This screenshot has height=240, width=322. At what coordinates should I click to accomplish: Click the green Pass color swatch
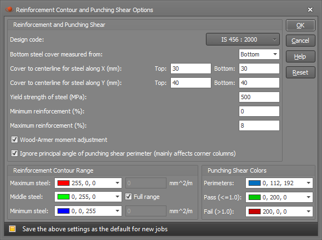click(x=255, y=197)
